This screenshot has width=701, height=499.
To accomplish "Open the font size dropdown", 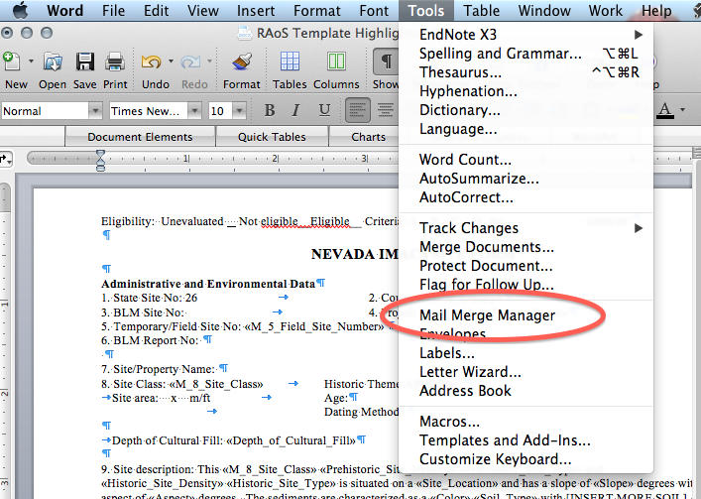I will 240,110.
